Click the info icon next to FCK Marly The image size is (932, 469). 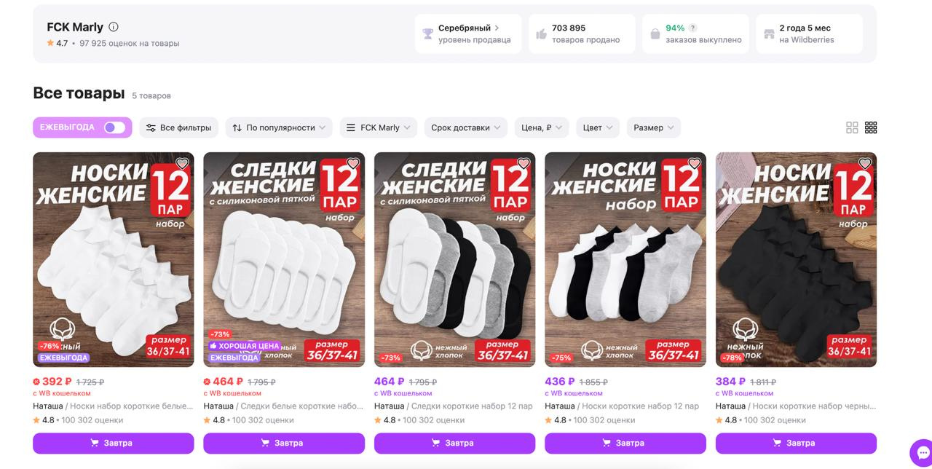[x=114, y=27]
